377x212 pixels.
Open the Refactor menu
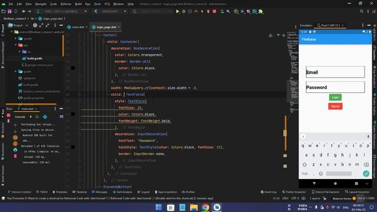[x=66, y=4]
